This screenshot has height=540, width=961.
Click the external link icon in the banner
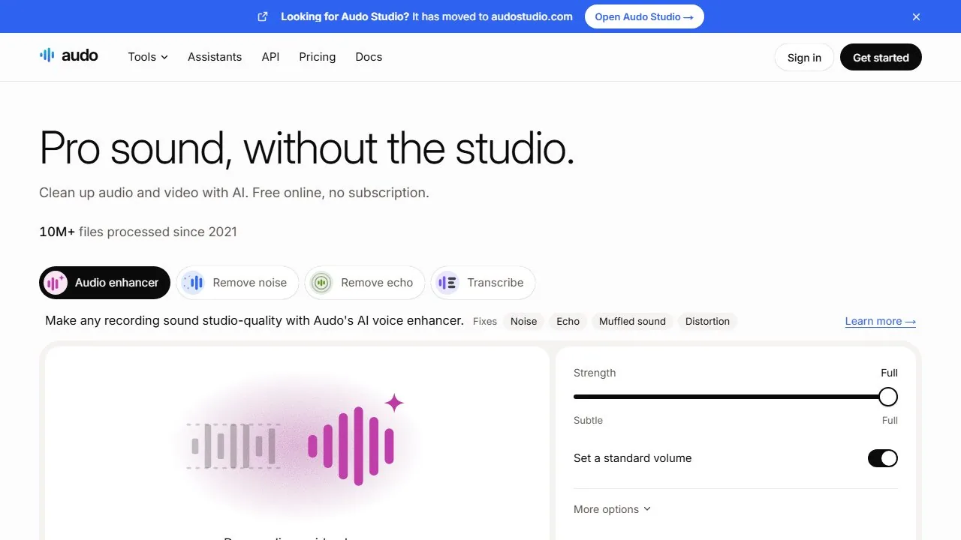click(263, 16)
